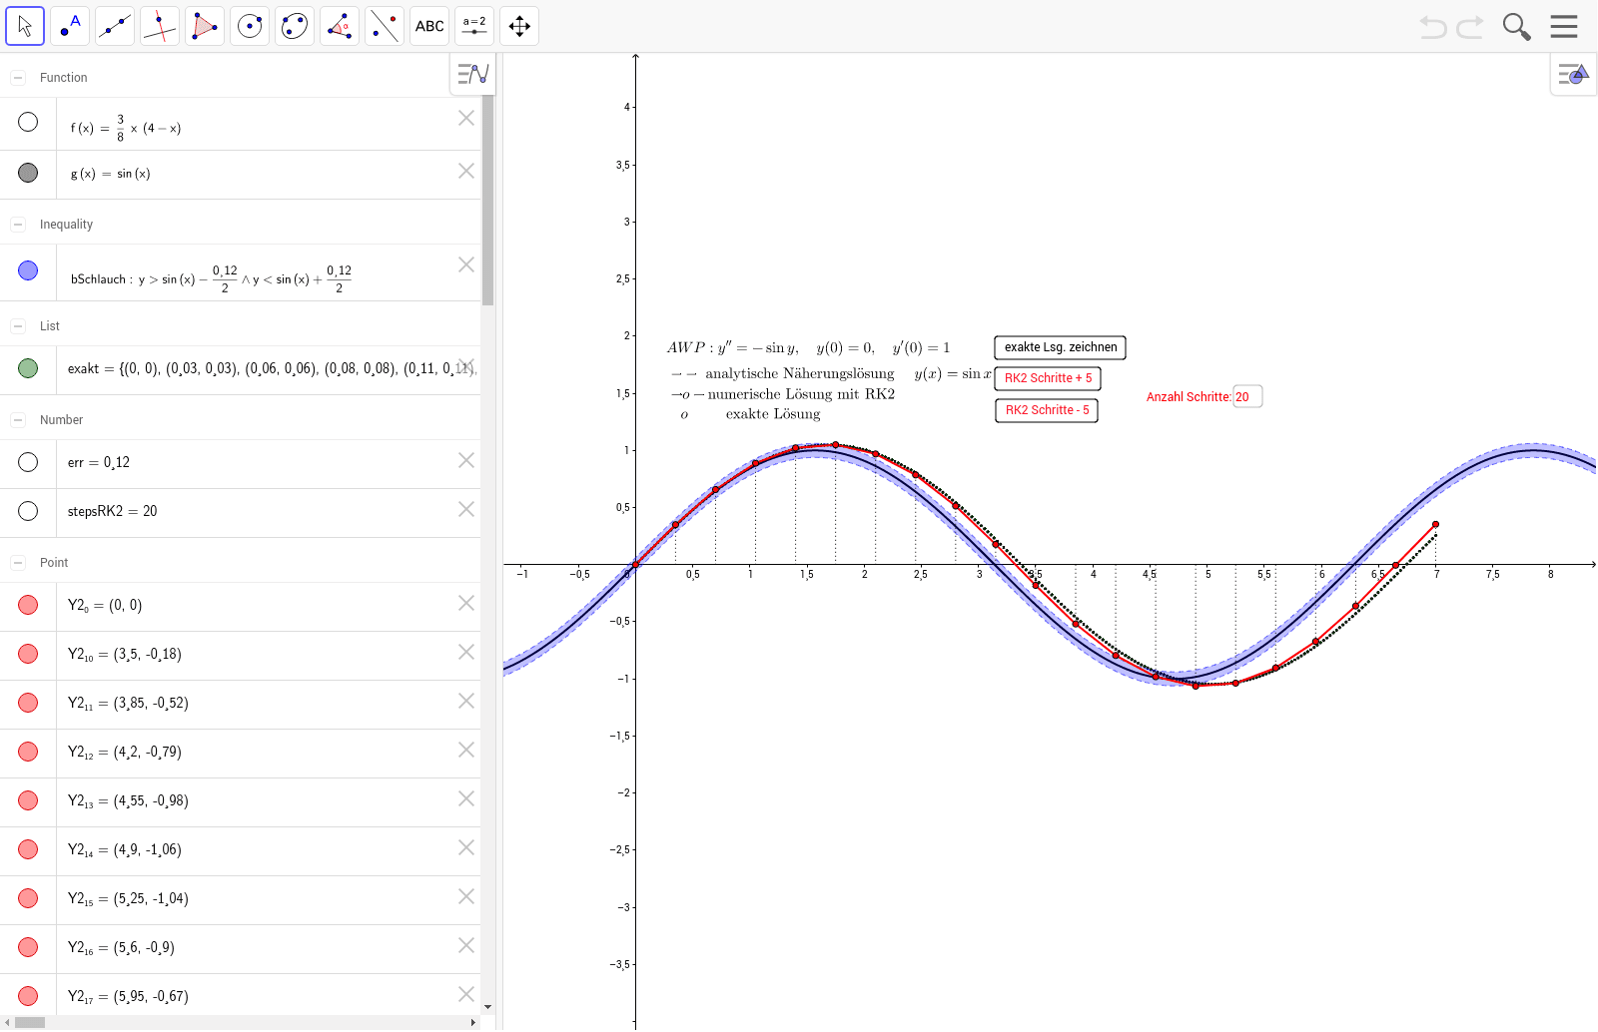Delete point Y2₁₆ = (5.6, -0.9)

(466, 945)
